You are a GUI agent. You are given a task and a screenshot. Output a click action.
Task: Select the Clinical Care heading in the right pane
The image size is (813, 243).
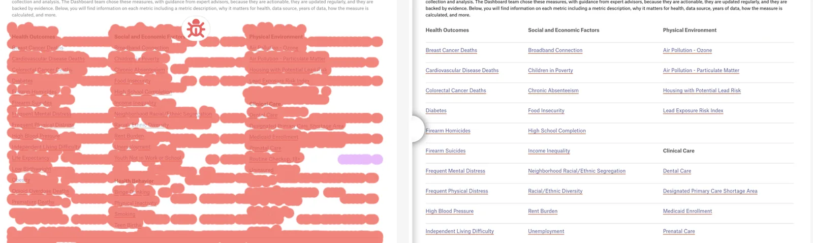[x=678, y=151]
